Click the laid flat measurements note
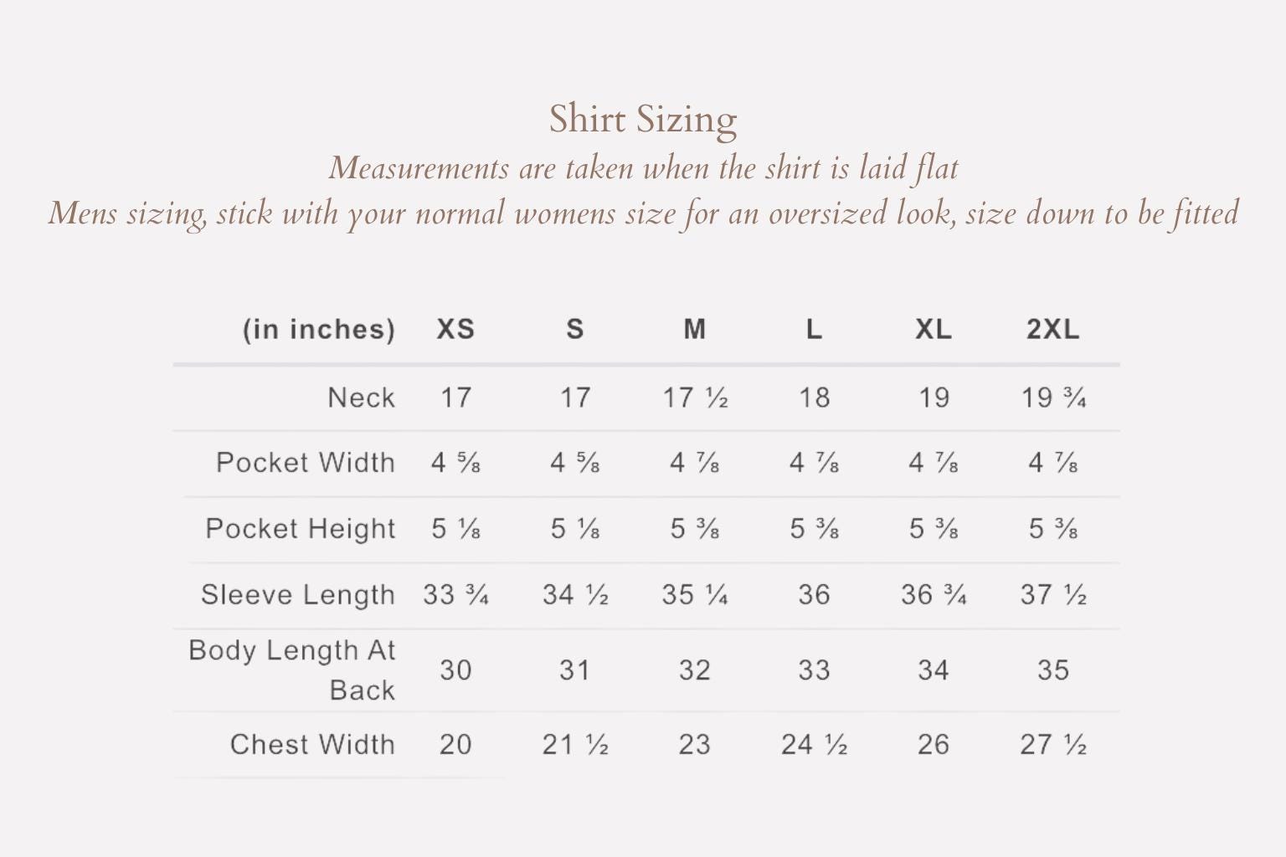This screenshot has height=857, width=1286. click(643, 168)
